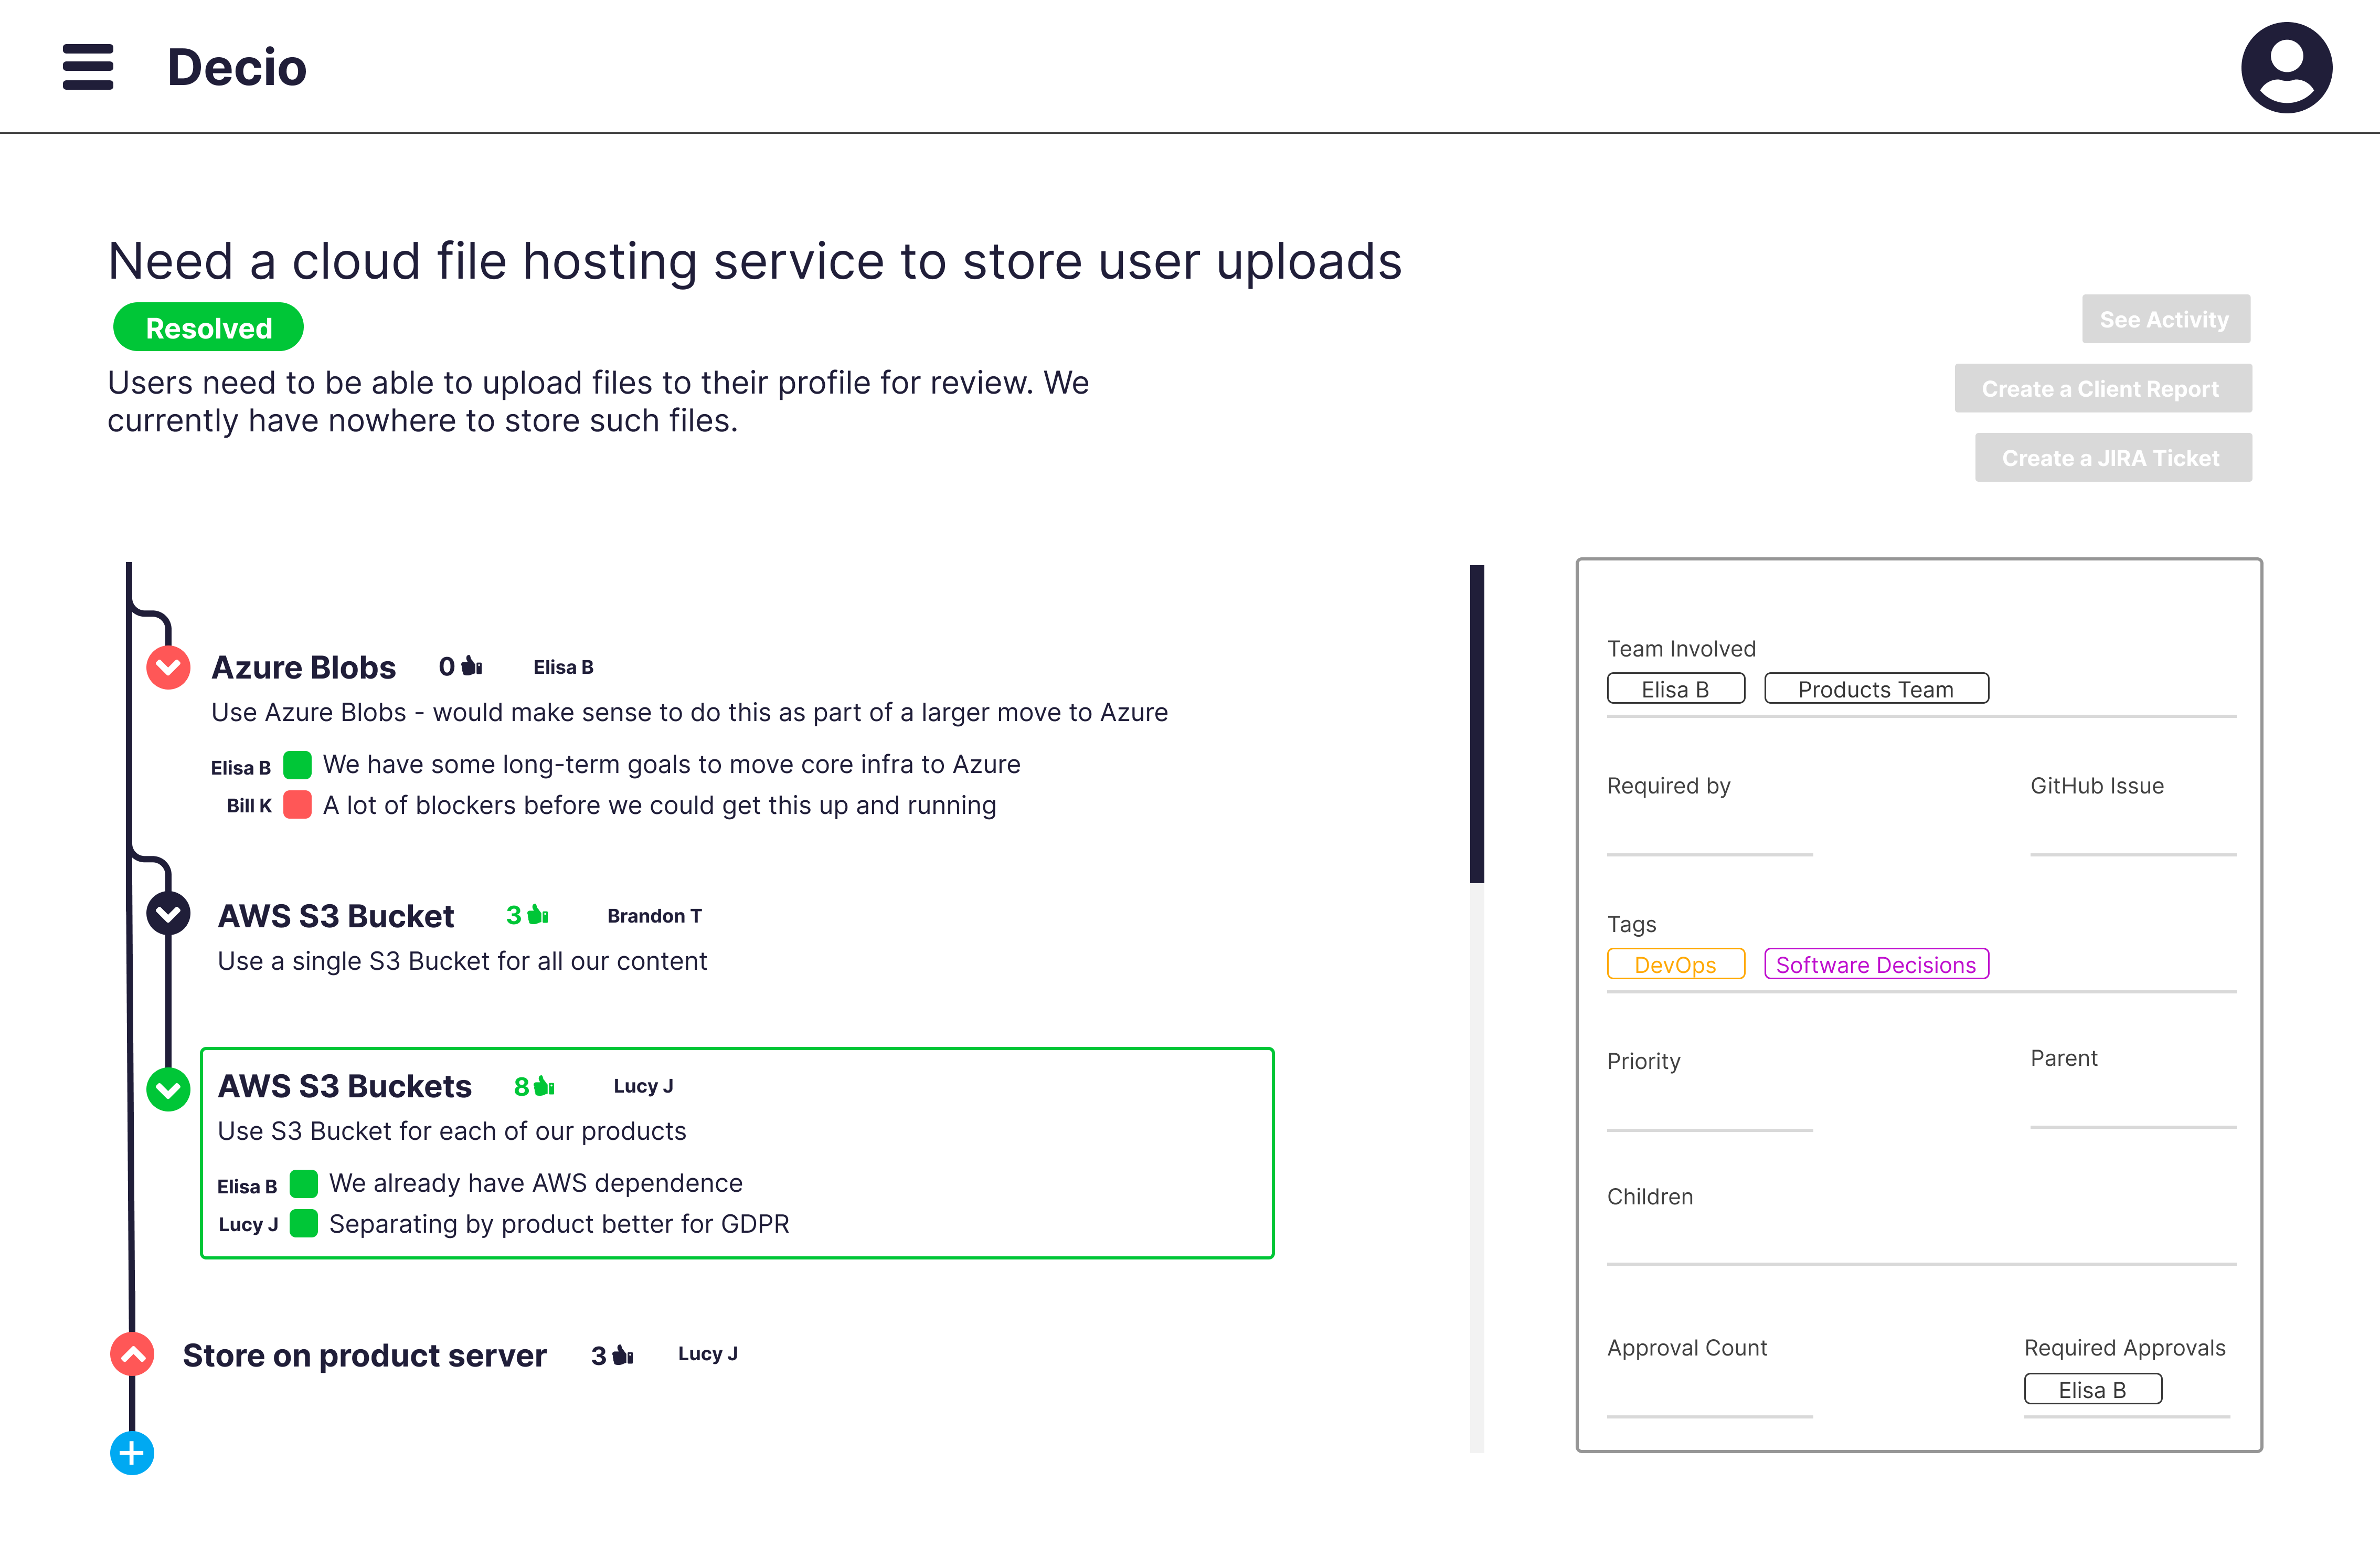The width and height of the screenshot is (2380, 1546).
Task: Add a new option with the plus icon
Action: (x=132, y=1453)
